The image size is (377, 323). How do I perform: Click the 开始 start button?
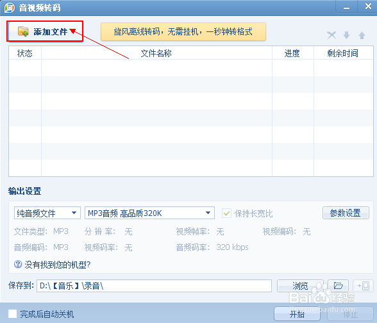(297, 313)
